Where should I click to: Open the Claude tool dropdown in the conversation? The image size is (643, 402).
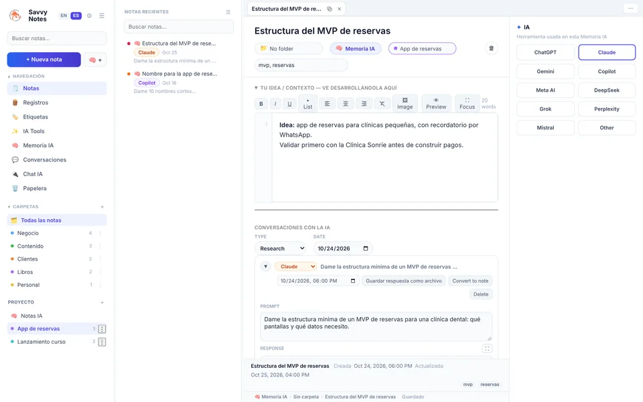pyautogui.click(x=295, y=267)
